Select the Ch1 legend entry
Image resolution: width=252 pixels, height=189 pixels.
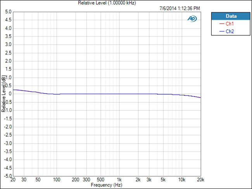(230, 24)
